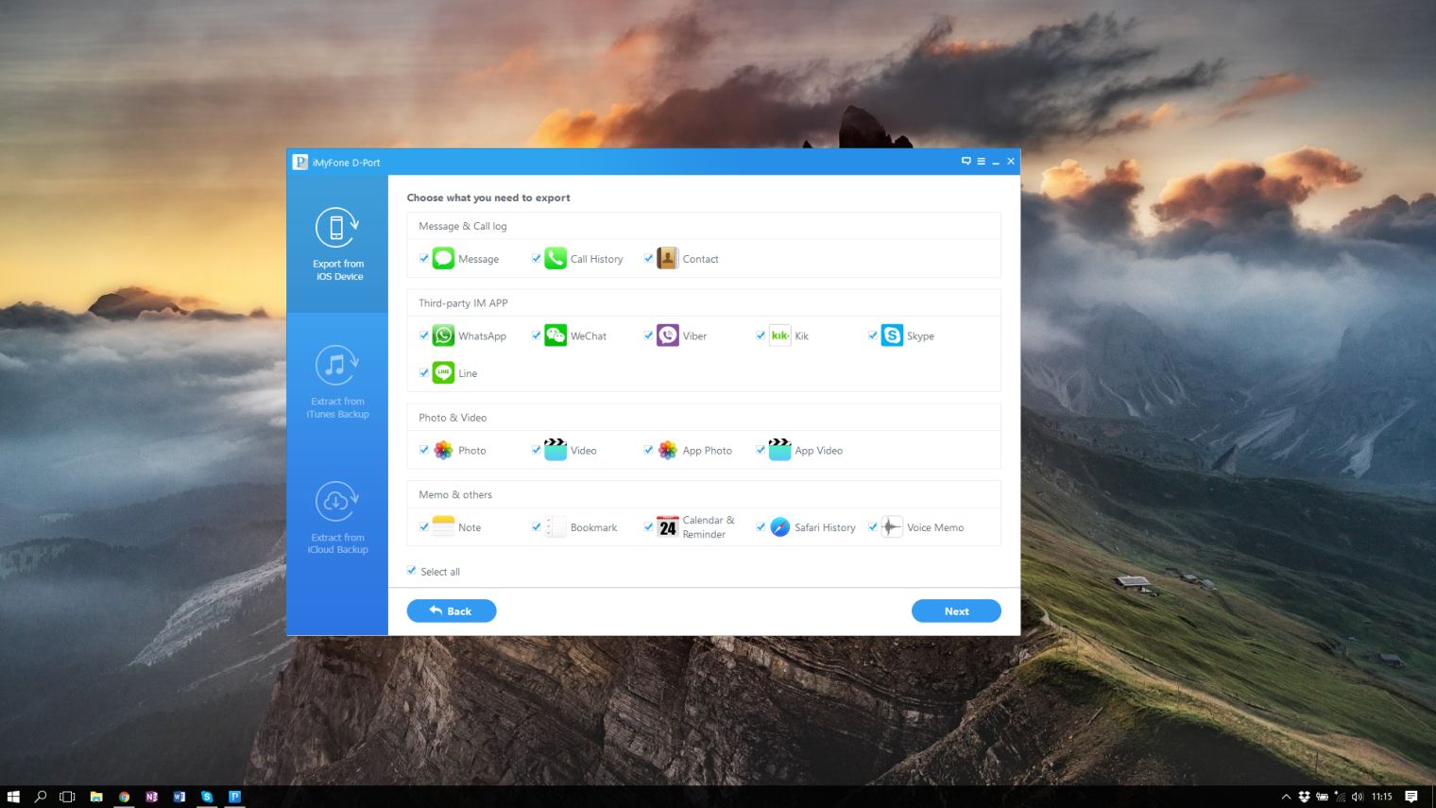Image resolution: width=1436 pixels, height=808 pixels.
Task: Click the Line messenger icon
Action: tap(443, 372)
